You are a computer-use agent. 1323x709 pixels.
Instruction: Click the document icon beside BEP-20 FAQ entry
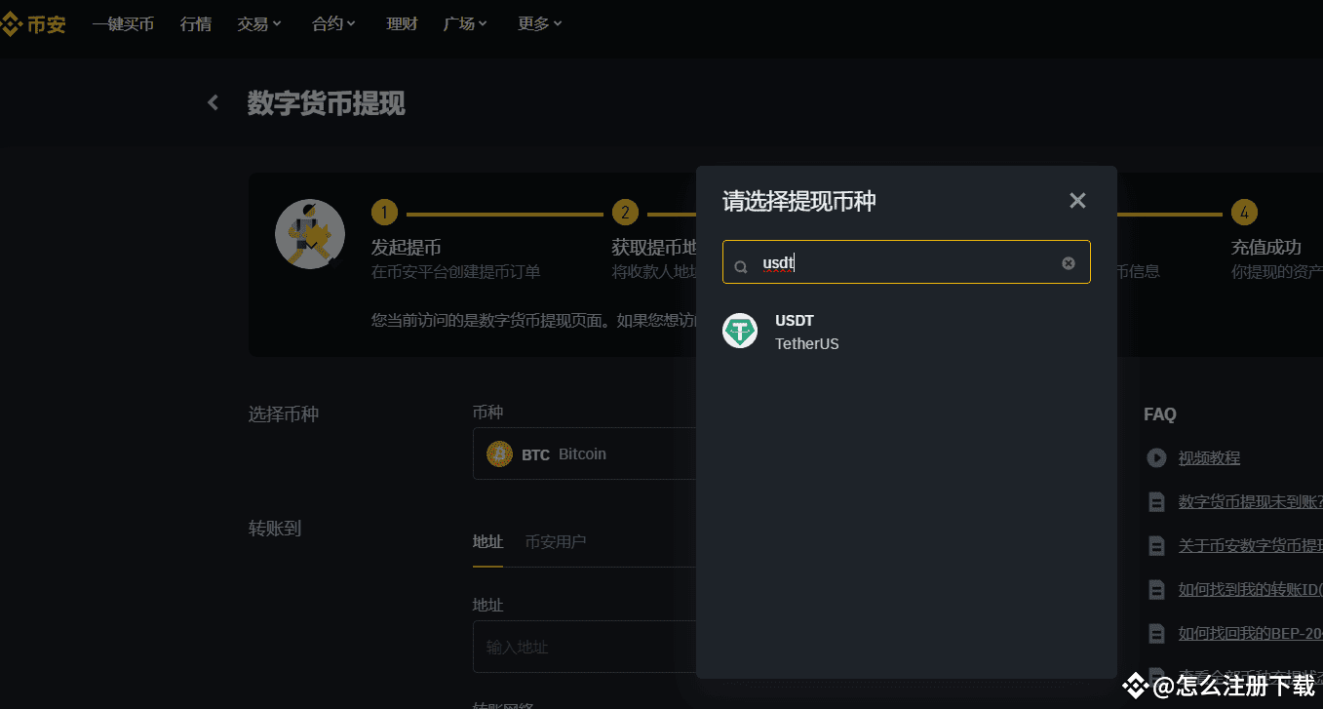pos(1156,633)
